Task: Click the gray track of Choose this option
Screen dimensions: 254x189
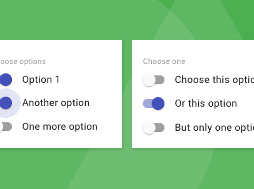Action: click(x=160, y=80)
